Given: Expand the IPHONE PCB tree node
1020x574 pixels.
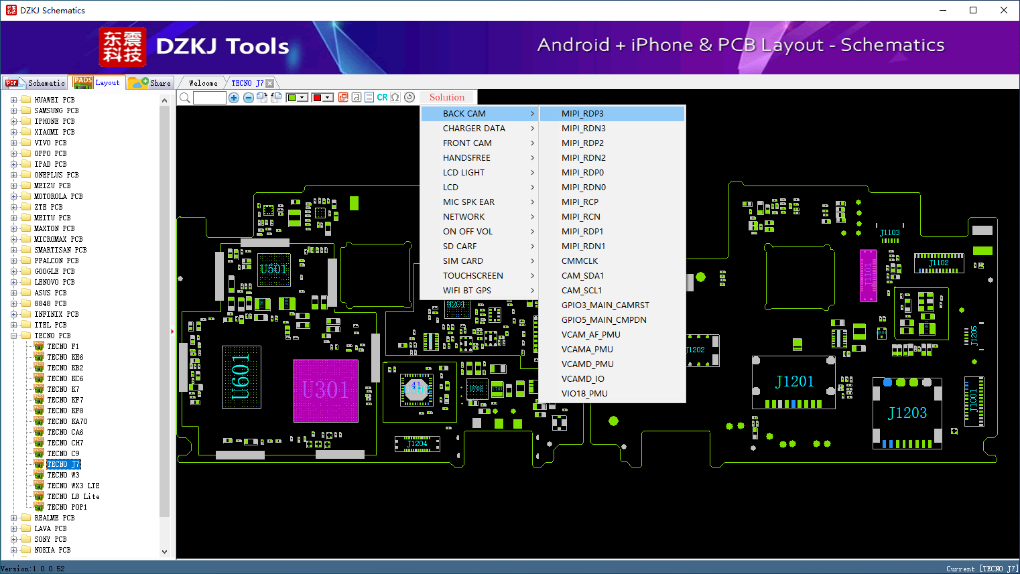Looking at the screenshot, I should pyautogui.click(x=13, y=121).
